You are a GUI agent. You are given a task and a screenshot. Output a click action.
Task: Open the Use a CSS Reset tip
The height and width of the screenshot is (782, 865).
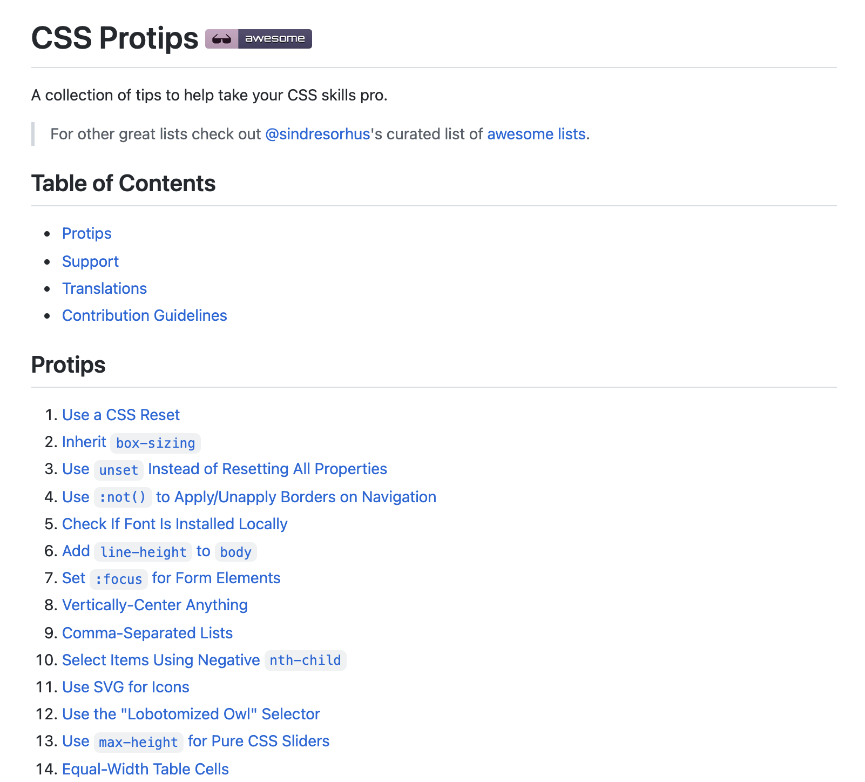click(121, 415)
